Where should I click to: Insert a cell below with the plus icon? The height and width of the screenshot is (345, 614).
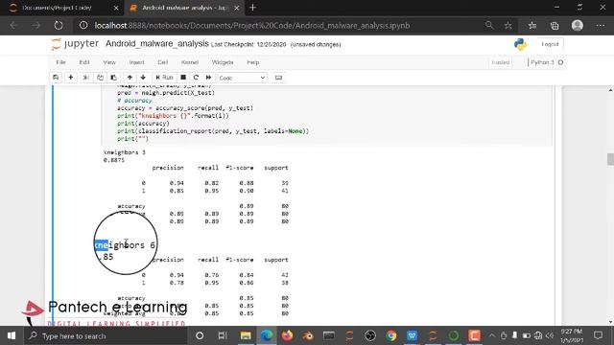pyautogui.click(x=70, y=78)
